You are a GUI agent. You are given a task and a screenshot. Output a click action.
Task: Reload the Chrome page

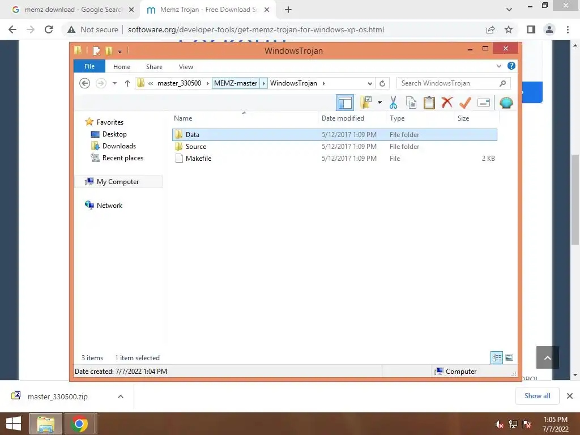(x=49, y=29)
